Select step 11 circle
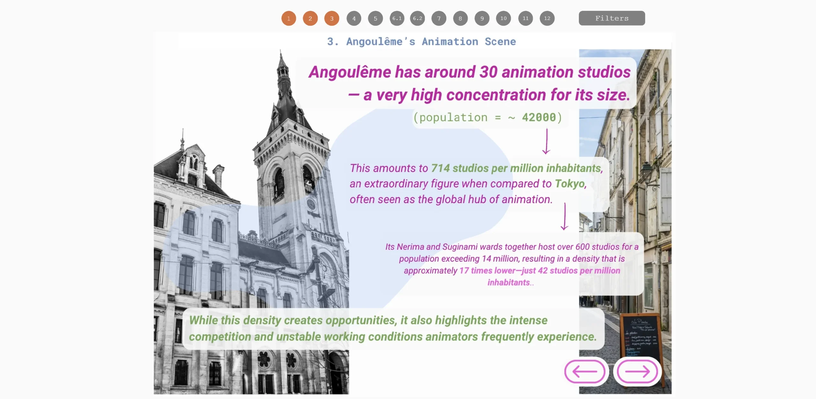816x399 pixels. click(525, 18)
